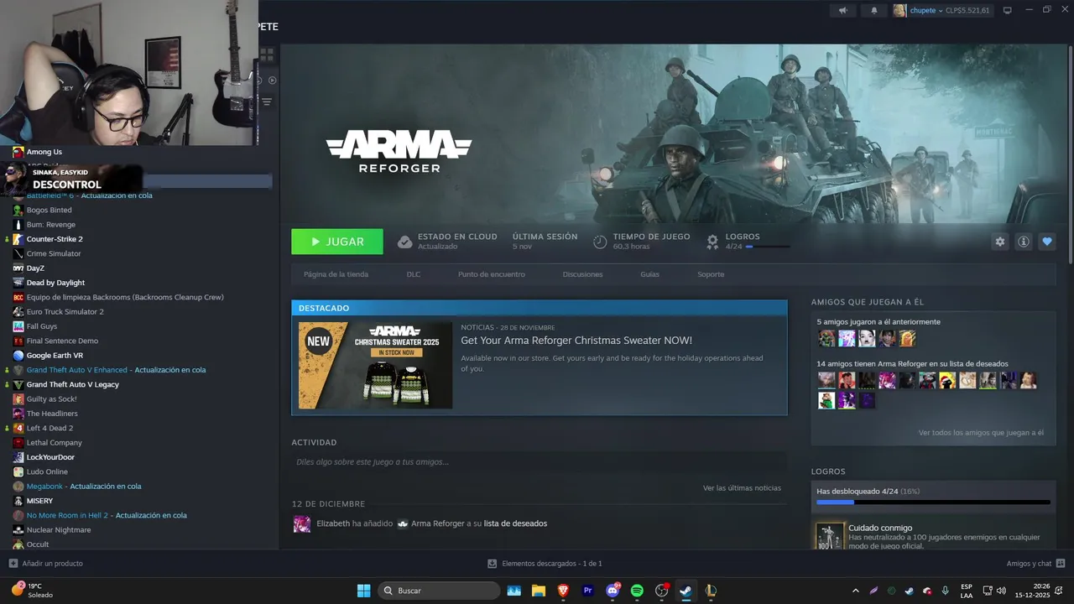Screen dimensions: 1074x604
Task: Toggle Arma Reforger favorite heart
Action: [1047, 242]
